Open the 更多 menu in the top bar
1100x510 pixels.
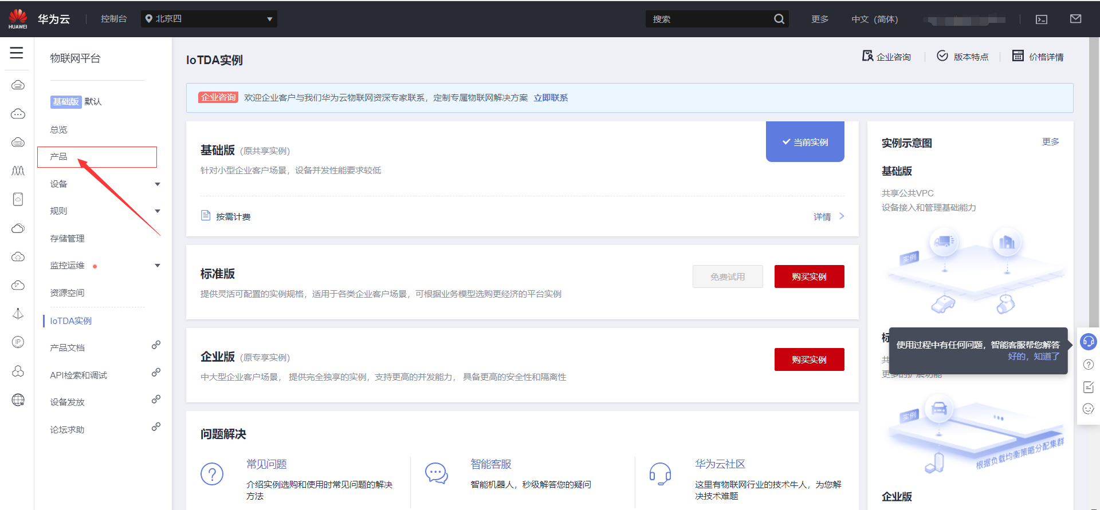pyautogui.click(x=820, y=19)
